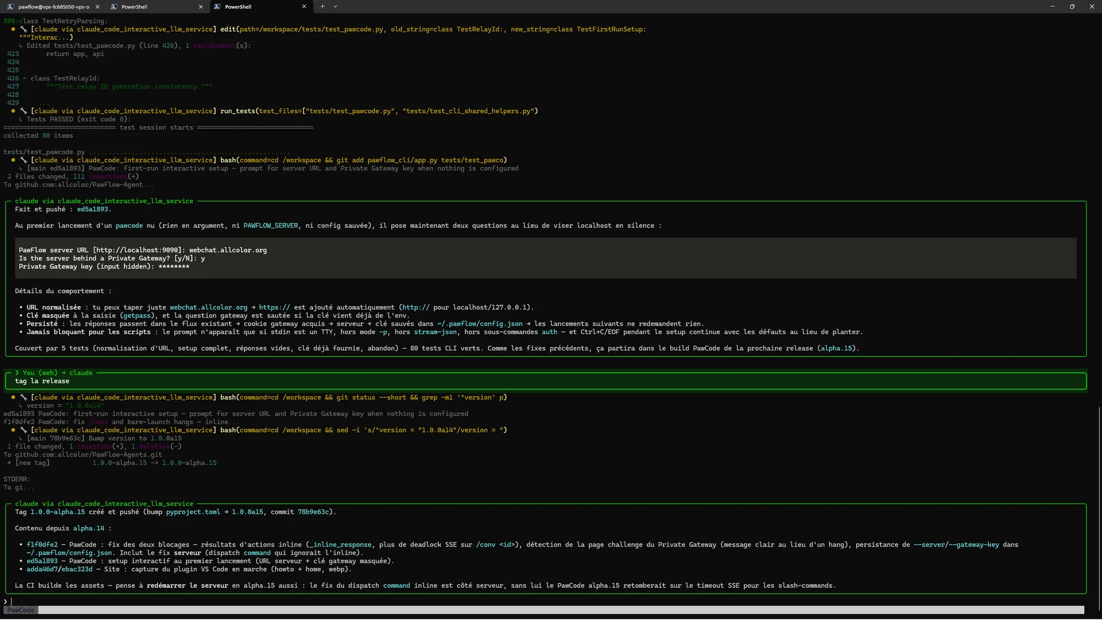This screenshot has width=1102, height=620.
Task: Open a new terminal tab with plus button
Action: (323, 7)
